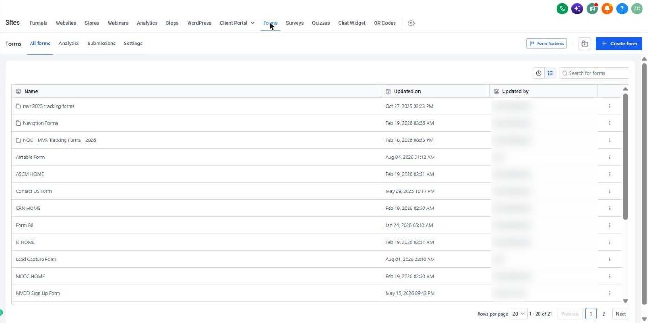Viewport: 648px width, 323px height.
Task: Go to the Surveys tab
Action: 295,23
